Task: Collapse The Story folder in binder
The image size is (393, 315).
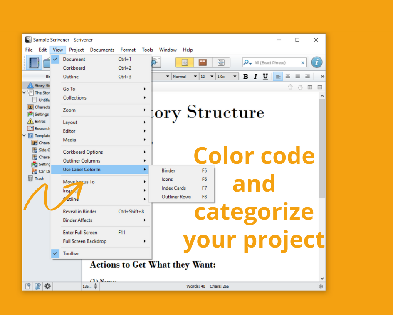Action: click(24, 92)
